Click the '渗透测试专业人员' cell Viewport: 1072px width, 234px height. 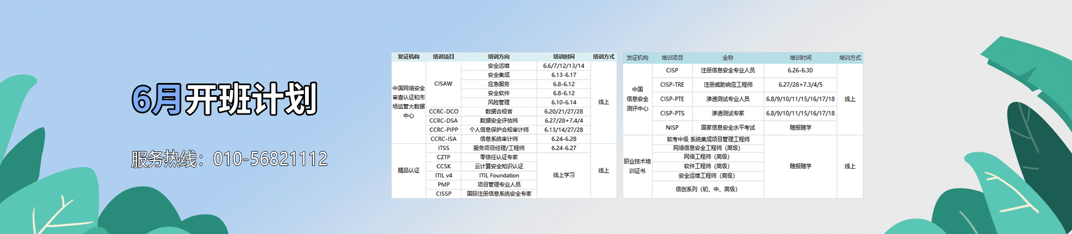(x=728, y=99)
